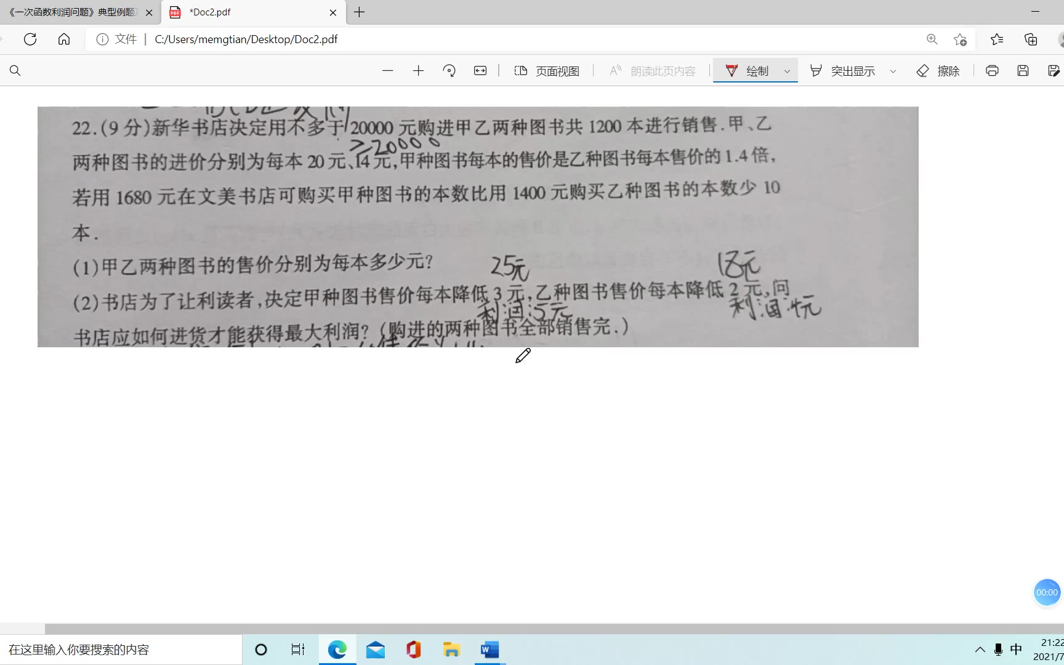Rotate the PDF page
The height and width of the screenshot is (665, 1064).
[x=449, y=71]
